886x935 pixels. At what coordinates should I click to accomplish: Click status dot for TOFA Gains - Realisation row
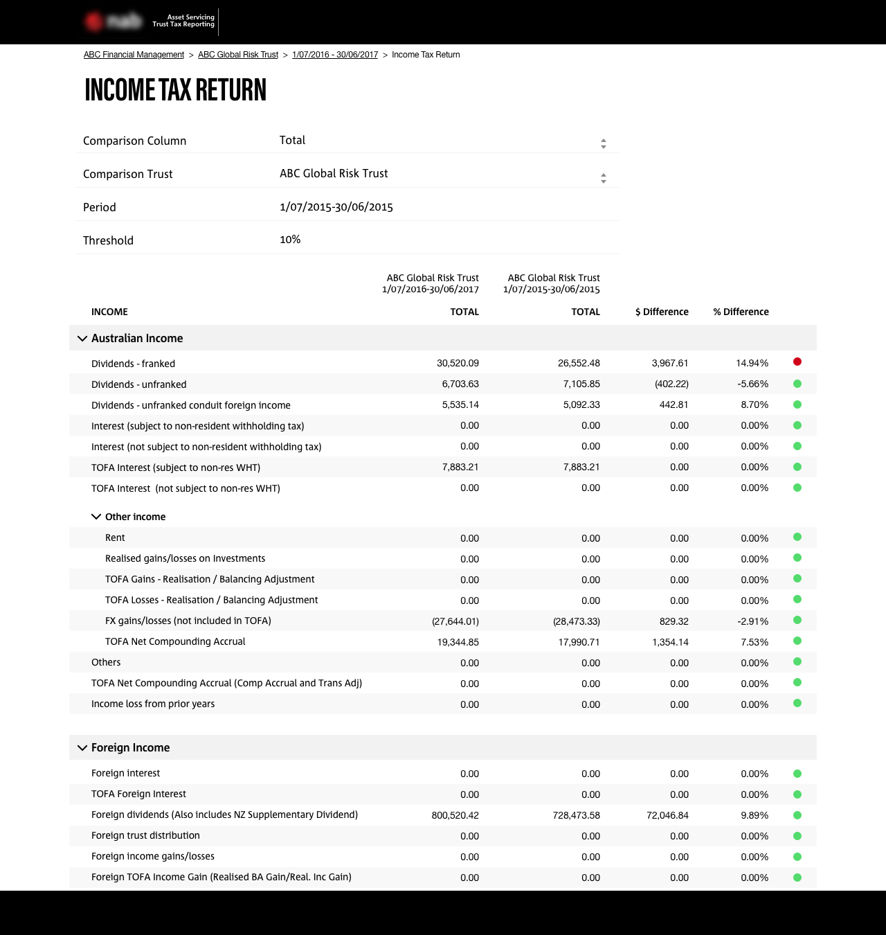tap(797, 578)
